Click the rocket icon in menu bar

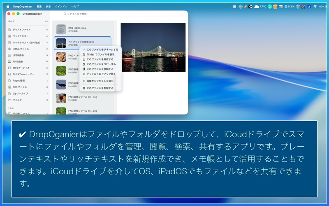[245, 7]
